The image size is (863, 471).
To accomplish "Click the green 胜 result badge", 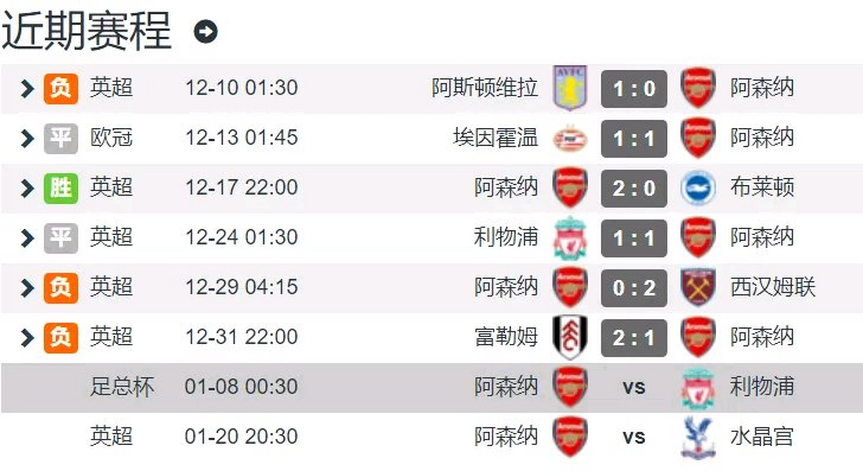I will (x=61, y=188).
